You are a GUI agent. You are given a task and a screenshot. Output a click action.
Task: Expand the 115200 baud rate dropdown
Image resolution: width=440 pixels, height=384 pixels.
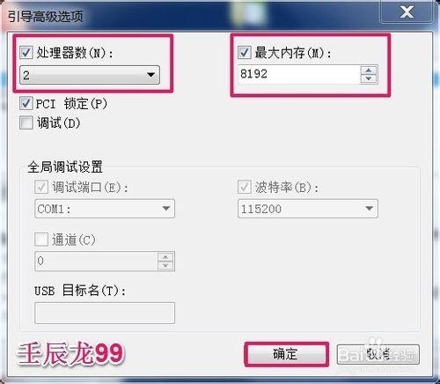pos(308,209)
